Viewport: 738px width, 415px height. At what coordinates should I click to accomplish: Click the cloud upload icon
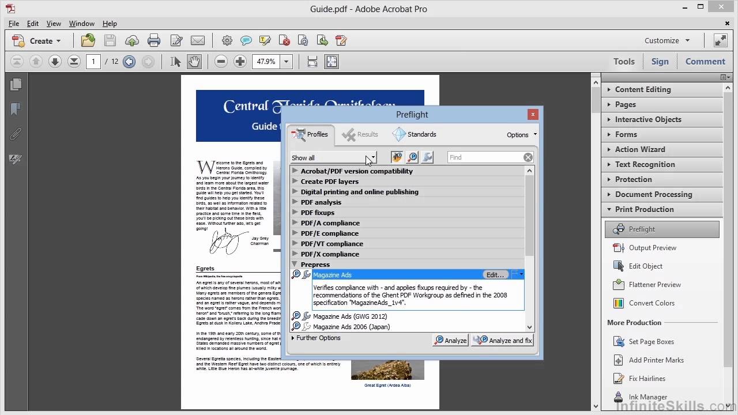click(x=132, y=40)
